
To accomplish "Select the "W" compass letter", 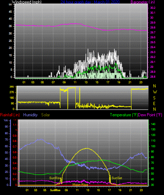I will [x=155, y=92].
